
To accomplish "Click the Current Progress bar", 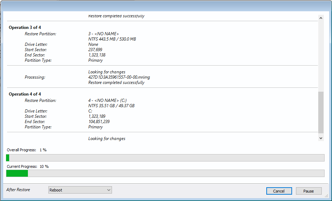I will coord(165,173).
